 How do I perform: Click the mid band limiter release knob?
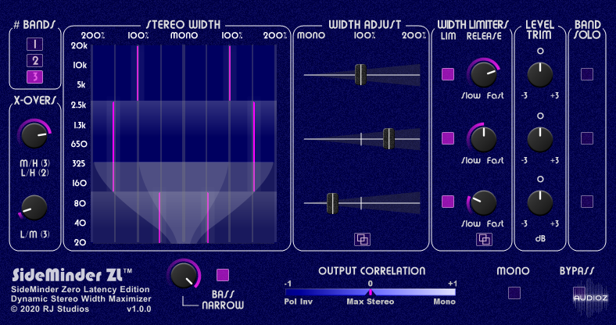click(x=484, y=138)
